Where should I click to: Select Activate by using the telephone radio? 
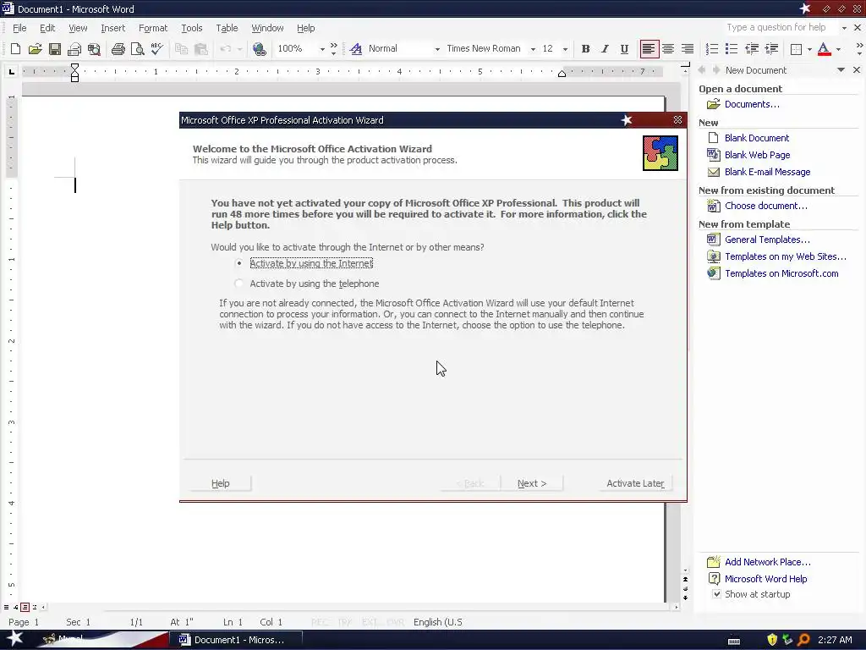pos(238,284)
